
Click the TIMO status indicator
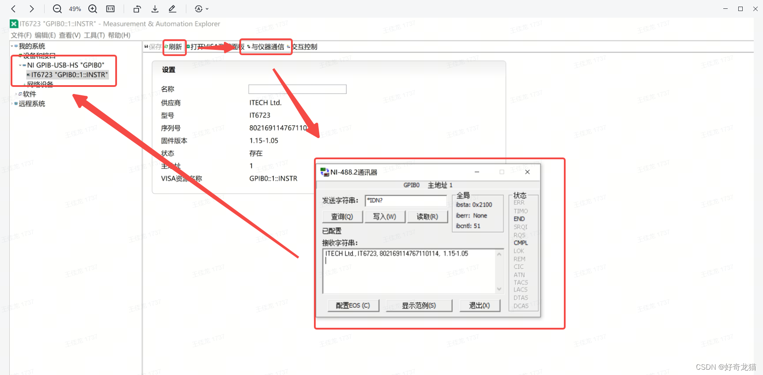(x=521, y=211)
